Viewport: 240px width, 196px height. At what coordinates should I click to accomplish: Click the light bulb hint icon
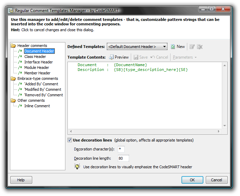77,167
